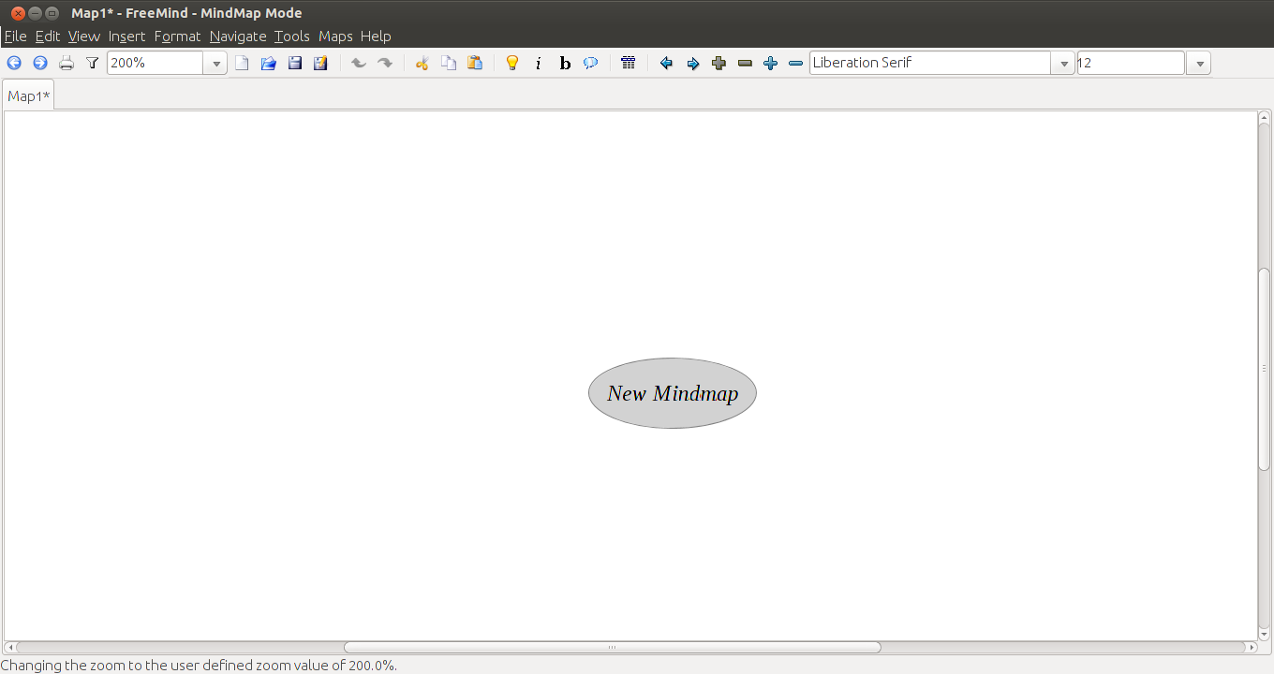Open the Navigate menu
Viewport: 1274px width, 674px height.
(238, 37)
